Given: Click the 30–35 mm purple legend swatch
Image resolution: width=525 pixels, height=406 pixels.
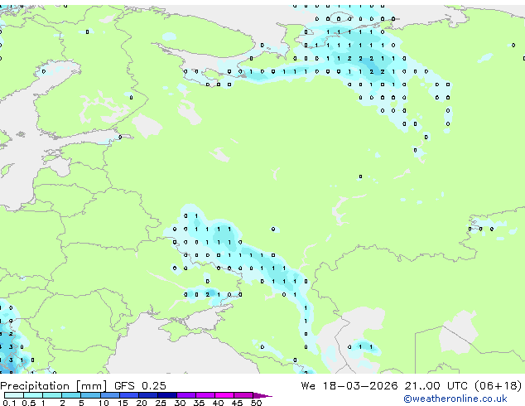Looking at the screenshot, I should (185, 395).
